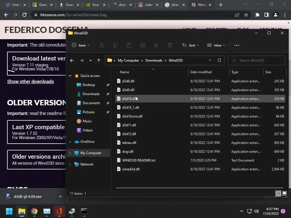Open Desktop in Quick access
291x218 pixels.
(89, 85)
